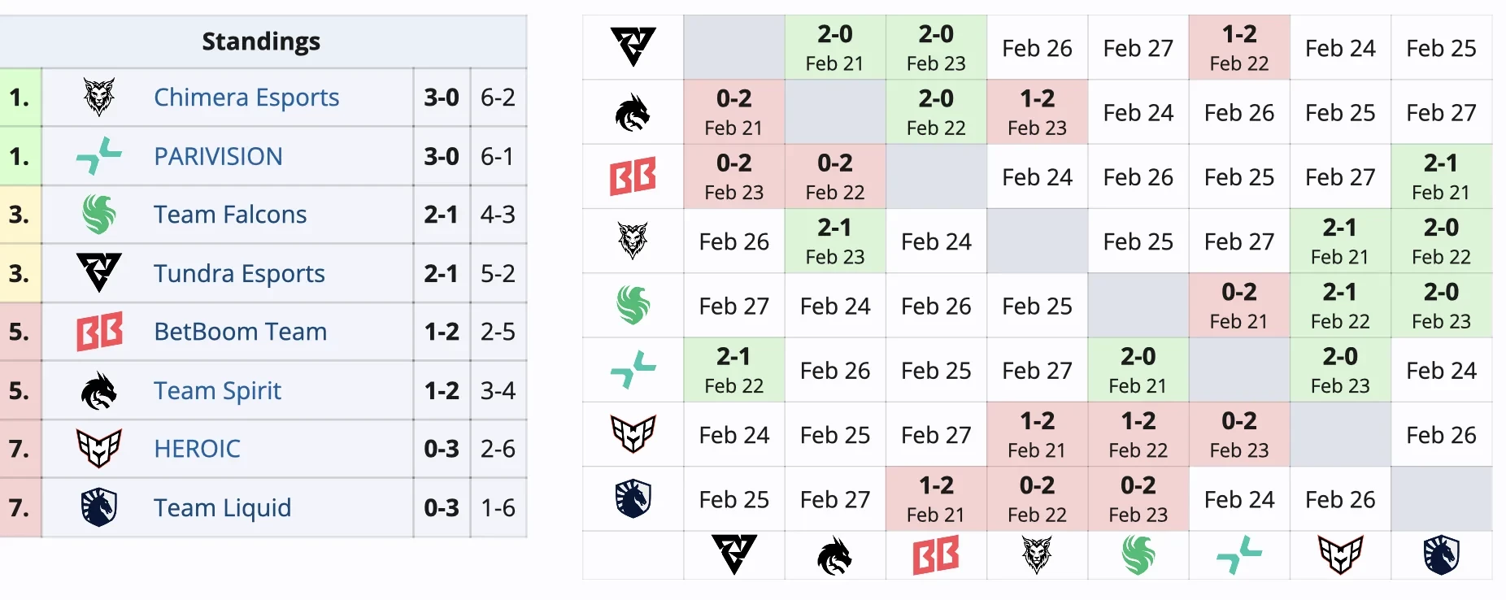Click Team Falcons logo in Standings table
The width and height of the screenshot is (1506, 600).
99,215
